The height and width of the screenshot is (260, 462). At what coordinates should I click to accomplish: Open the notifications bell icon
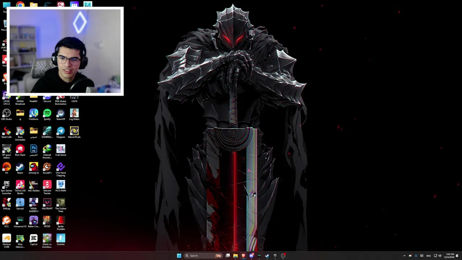457,256
